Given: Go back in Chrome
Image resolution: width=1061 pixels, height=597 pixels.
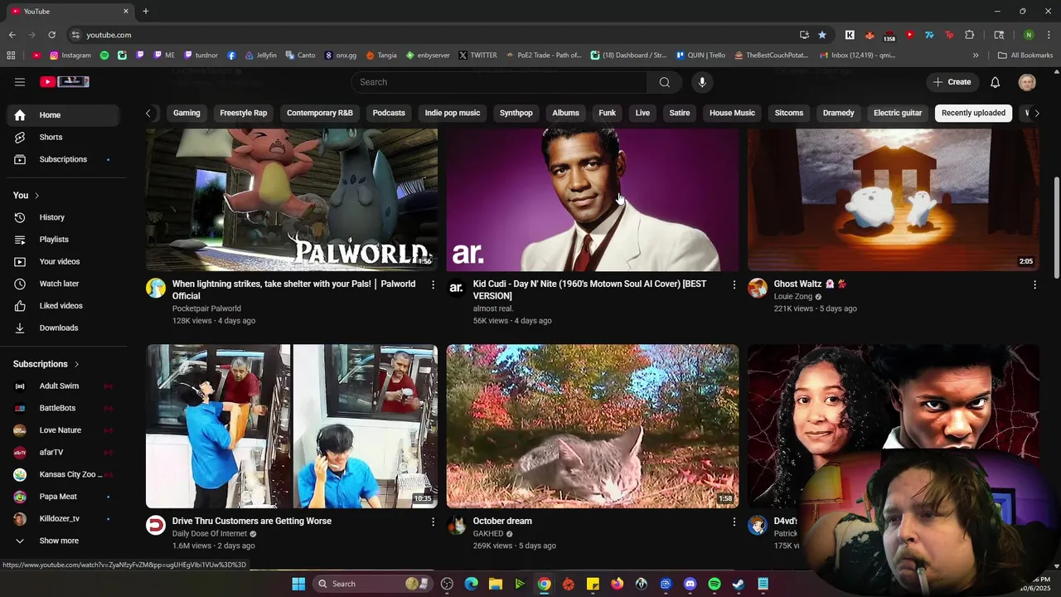Looking at the screenshot, I should [12, 35].
